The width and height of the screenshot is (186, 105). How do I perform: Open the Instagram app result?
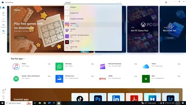(x=93, y=24)
